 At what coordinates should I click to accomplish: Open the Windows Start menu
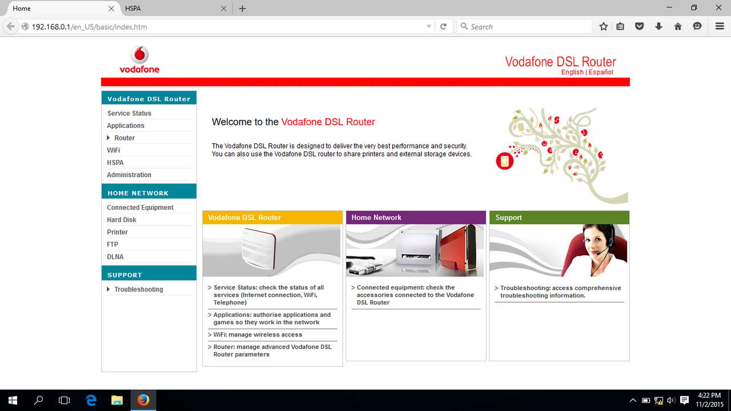[x=13, y=400]
